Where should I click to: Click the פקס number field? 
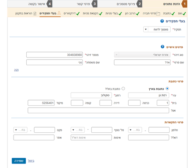pyautogui.click(x=44, y=130)
